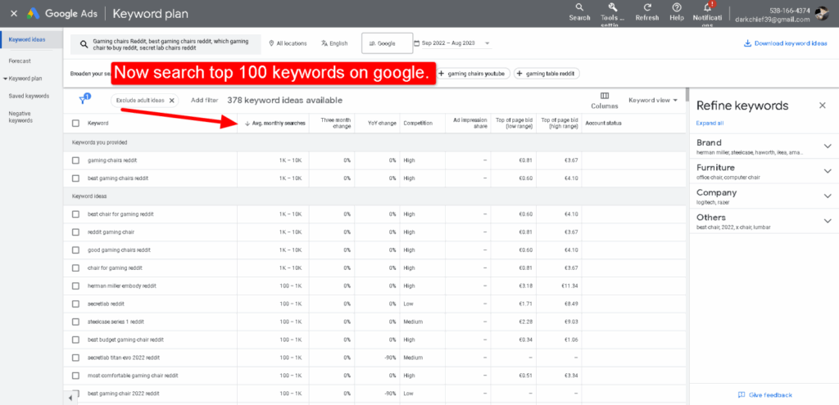Viewport: 839px width, 405px height.
Task: Check the good gaming chairs reddit row
Action: click(75, 250)
